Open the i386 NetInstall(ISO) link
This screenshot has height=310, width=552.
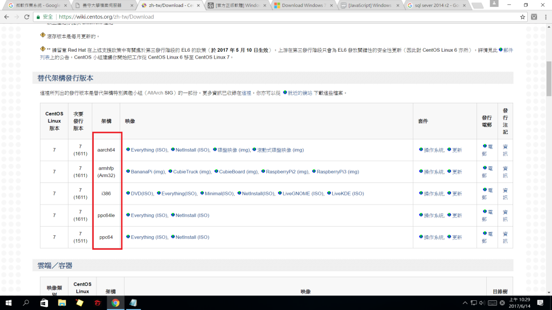tap(258, 193)
